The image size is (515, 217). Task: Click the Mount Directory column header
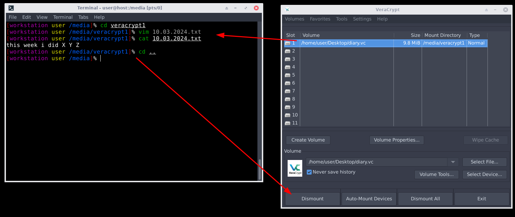click(x=444, y=35)
